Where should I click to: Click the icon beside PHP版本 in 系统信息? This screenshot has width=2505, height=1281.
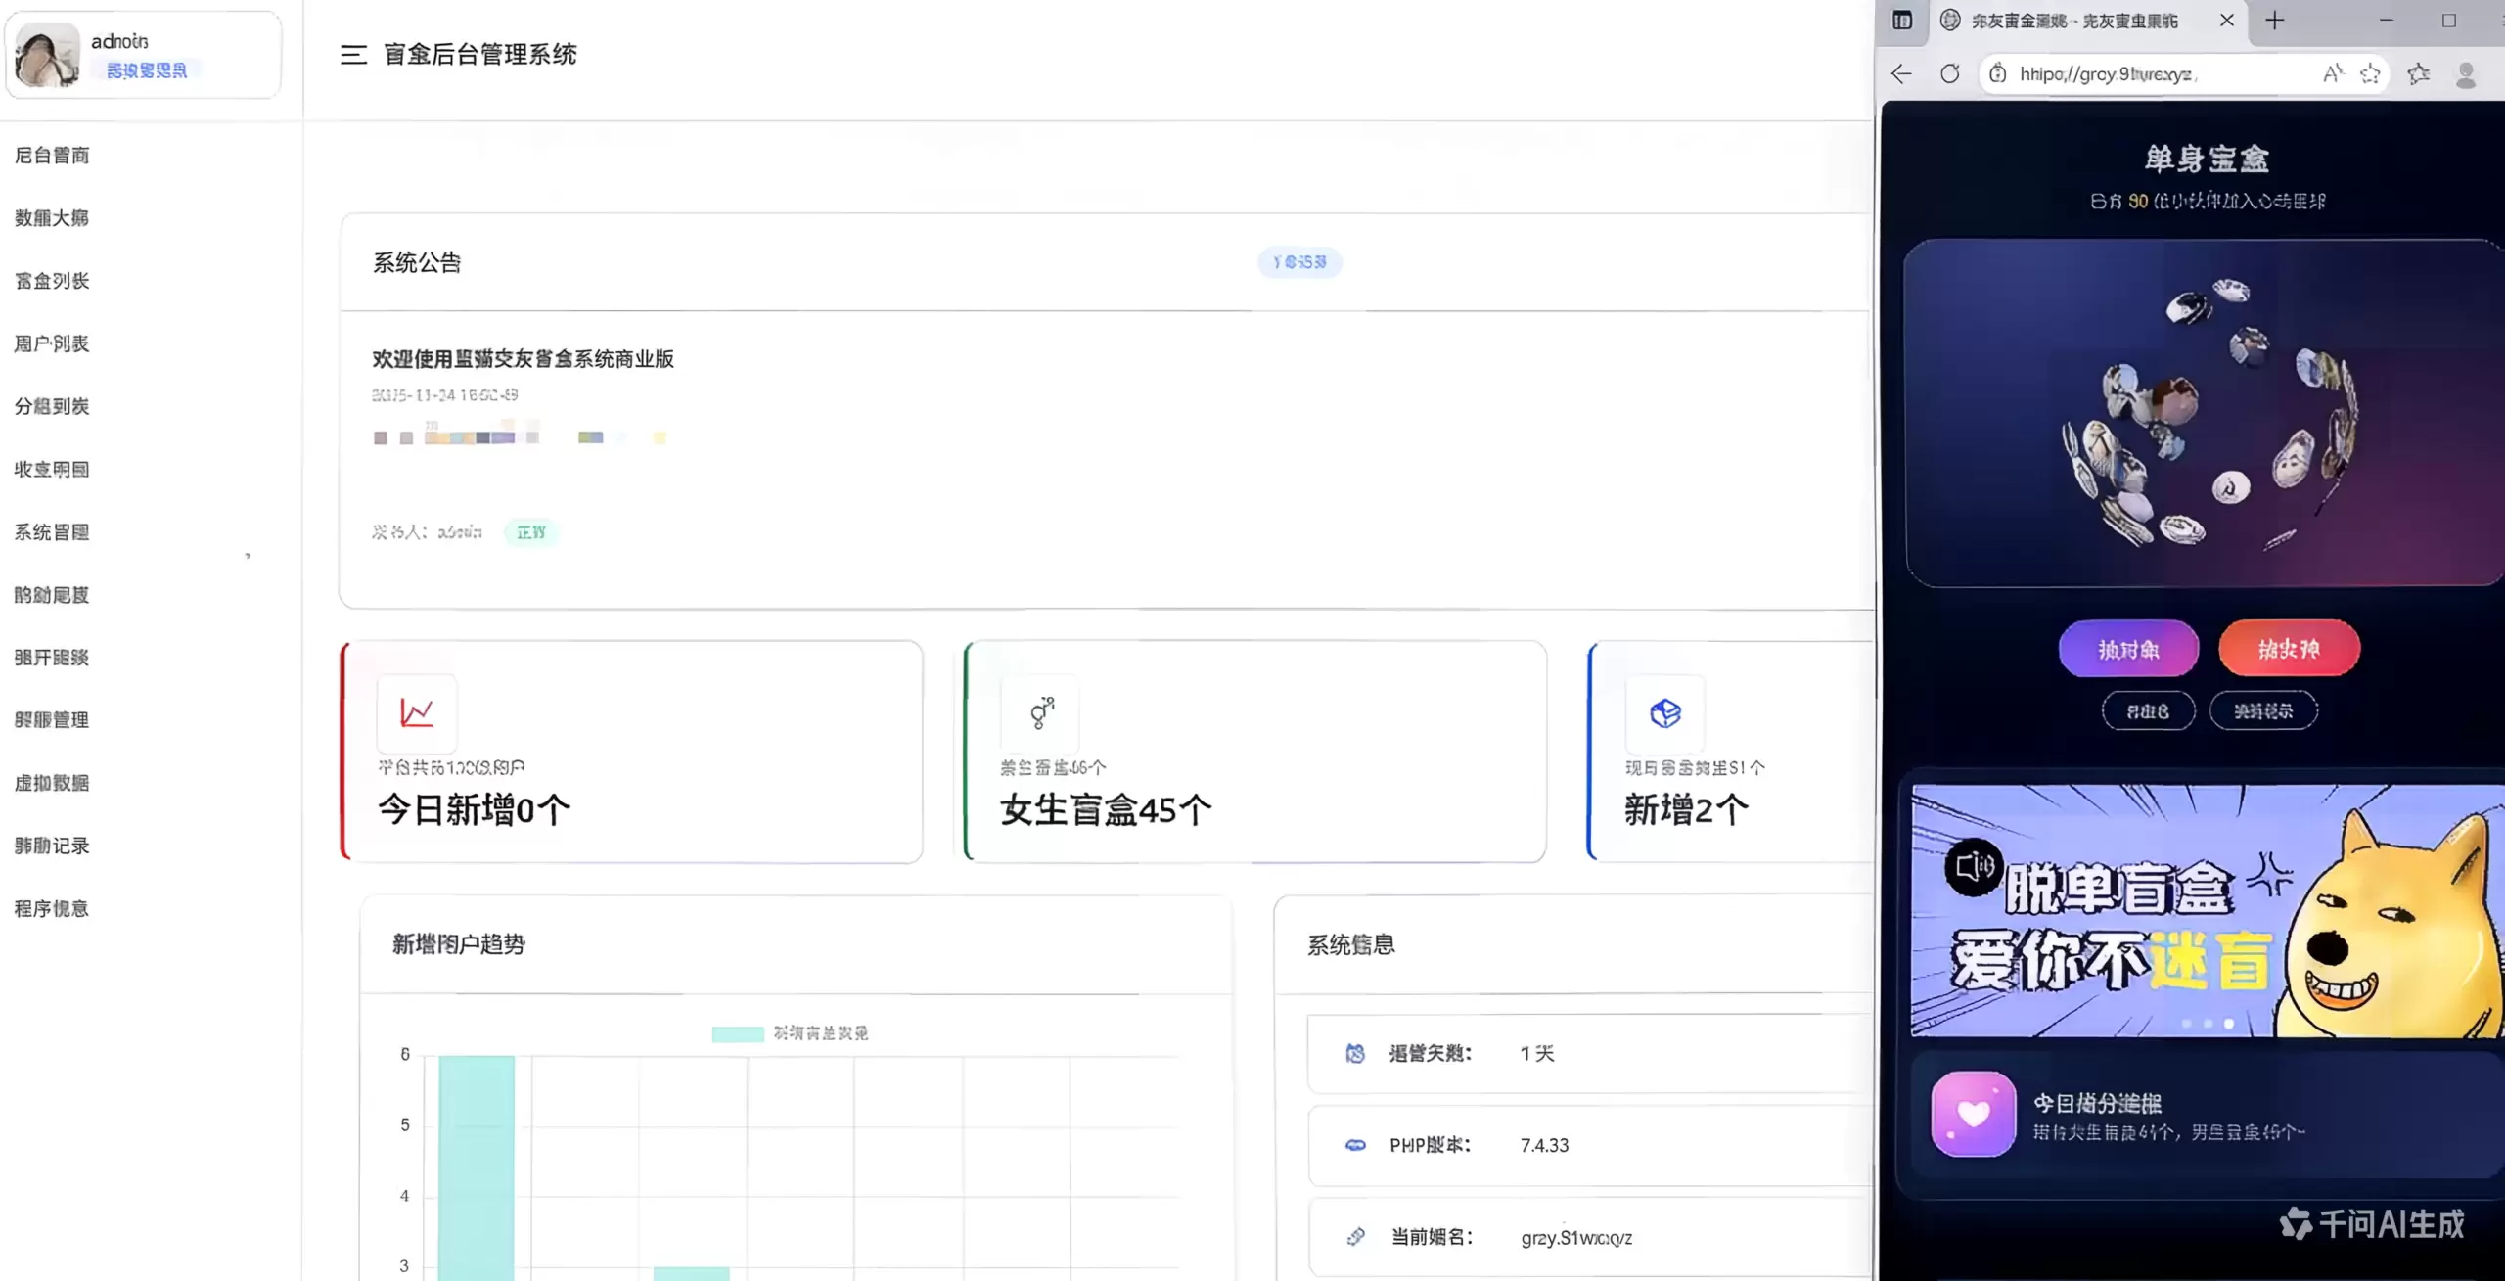click(x=1356, y=1145)
